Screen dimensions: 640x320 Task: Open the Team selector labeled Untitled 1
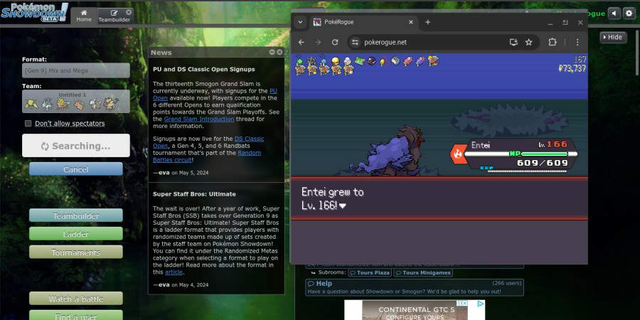click(76, 101)
